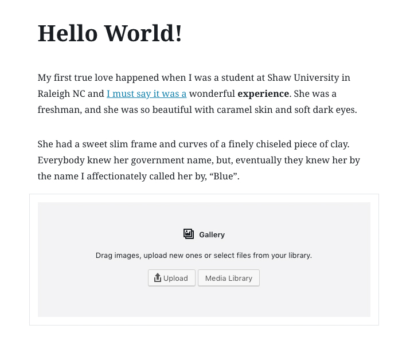This screenshot has height=337, width=414.
Task: Click the Gallery block icon
Action: (189, 234)
